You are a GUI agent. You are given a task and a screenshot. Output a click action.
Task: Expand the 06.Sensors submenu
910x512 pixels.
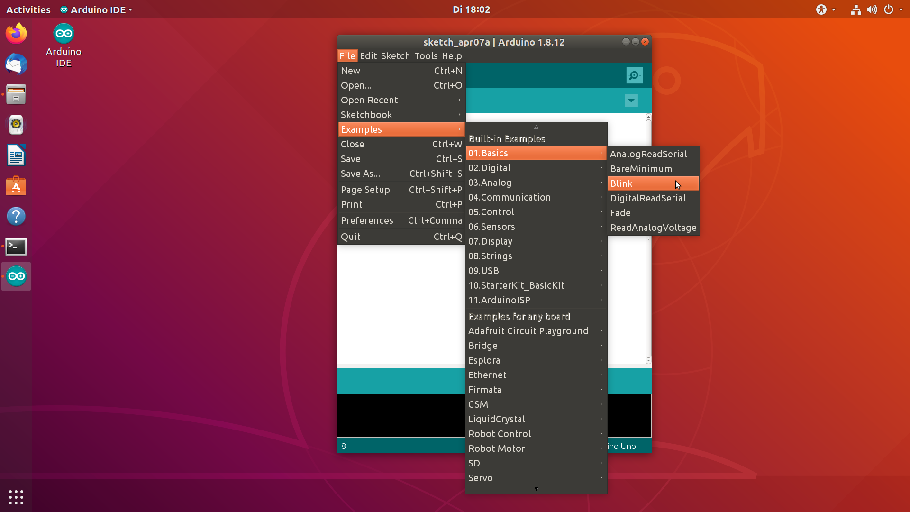point(536,227)
